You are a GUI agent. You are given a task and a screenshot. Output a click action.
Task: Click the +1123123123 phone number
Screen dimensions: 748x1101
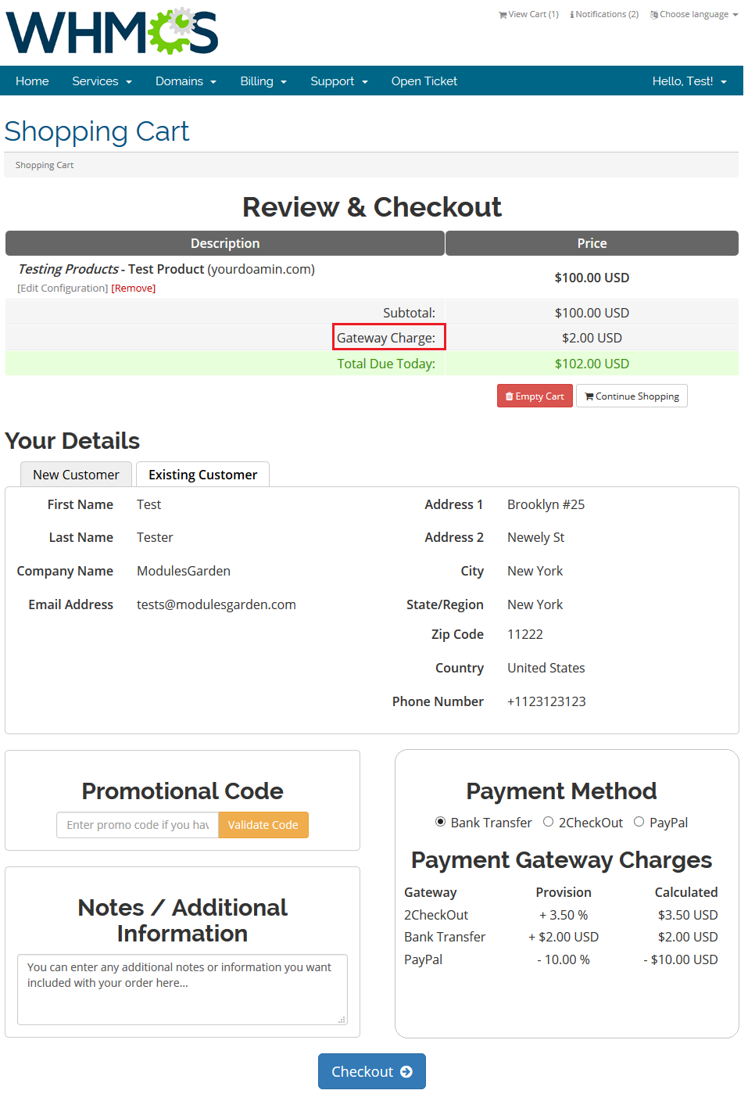546,701
